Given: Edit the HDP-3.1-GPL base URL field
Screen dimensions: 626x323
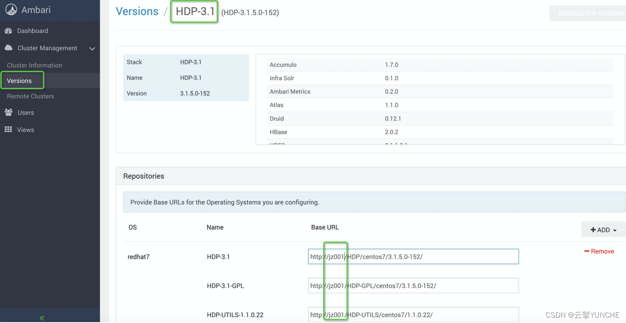Looking at the screenshot, I should (413, 286).
